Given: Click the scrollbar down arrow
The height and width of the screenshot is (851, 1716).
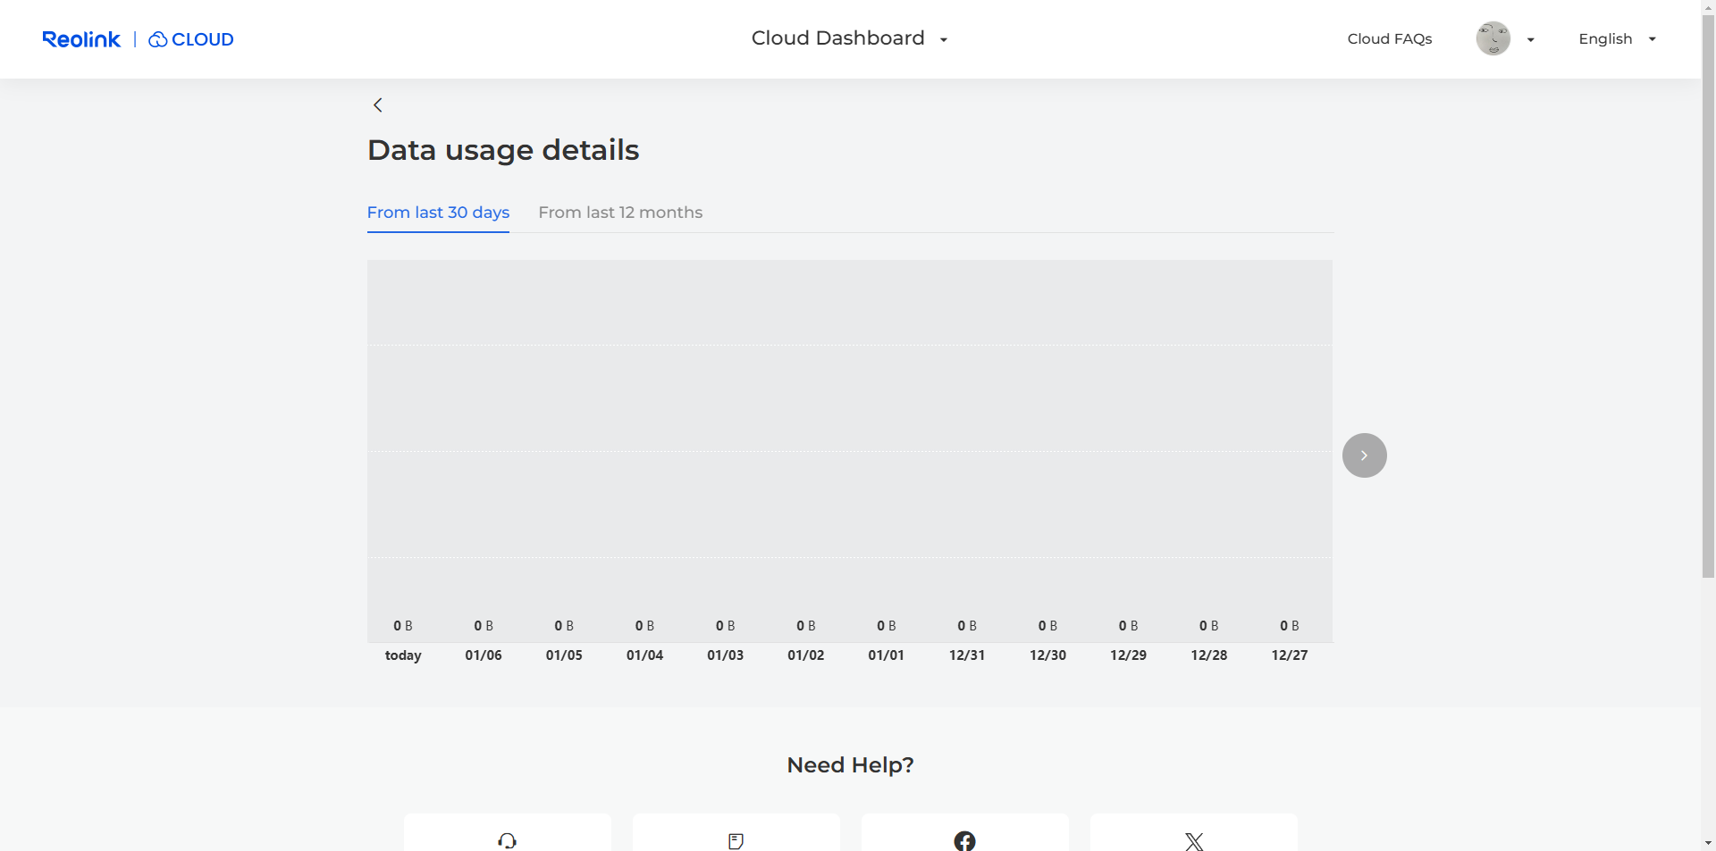Looking at the screenshot, I should tap(1708, 843).
